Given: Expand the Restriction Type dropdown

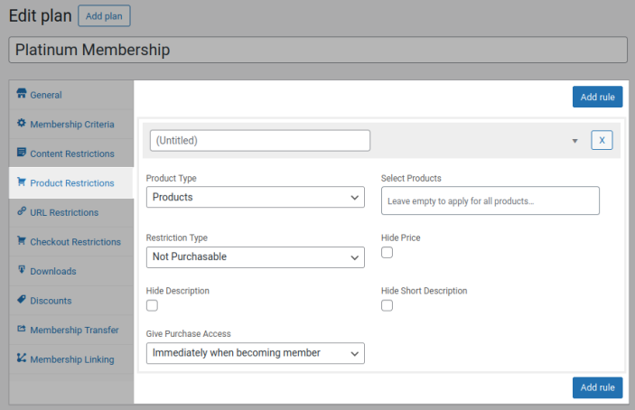Looking at the screenshot, I should click(x=255, y=256).
